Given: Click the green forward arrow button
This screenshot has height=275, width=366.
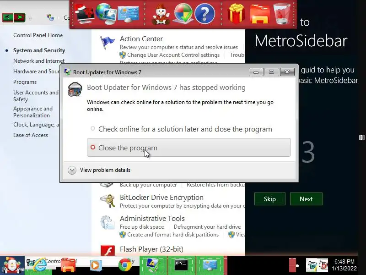Looking at the screenshot, I should coord(19,17).
